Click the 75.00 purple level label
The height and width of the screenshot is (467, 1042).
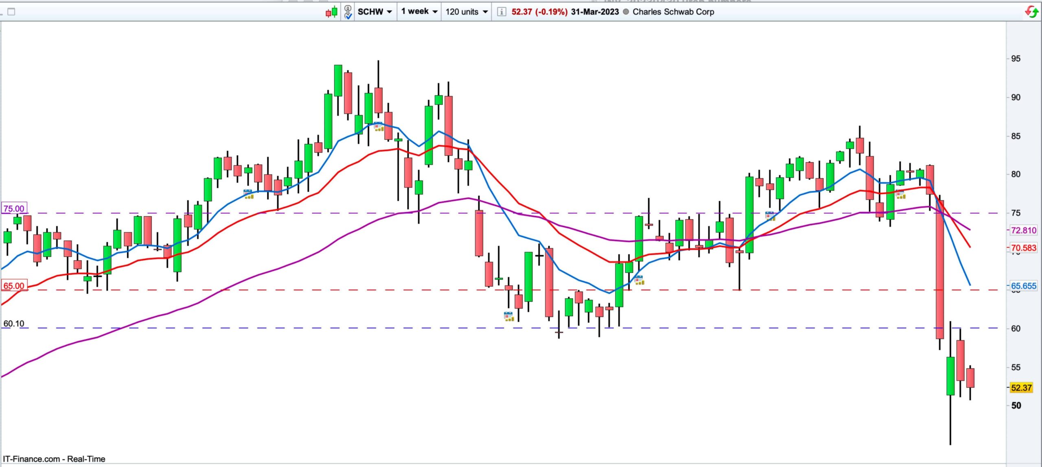pos(14,209)
